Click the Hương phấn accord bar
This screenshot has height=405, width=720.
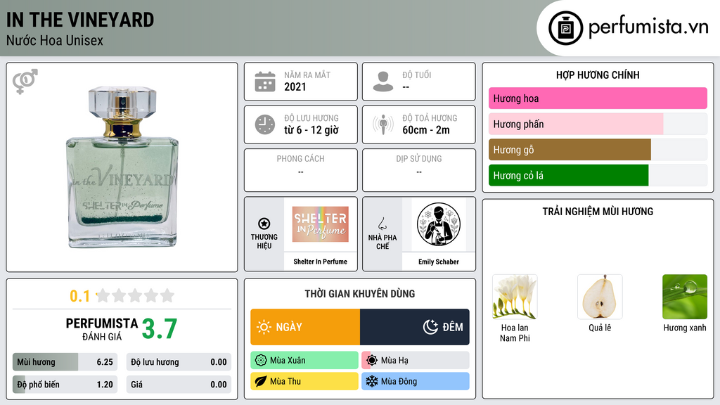598,124
